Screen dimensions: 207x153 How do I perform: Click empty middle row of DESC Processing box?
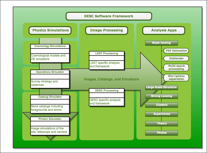[107, 95]
